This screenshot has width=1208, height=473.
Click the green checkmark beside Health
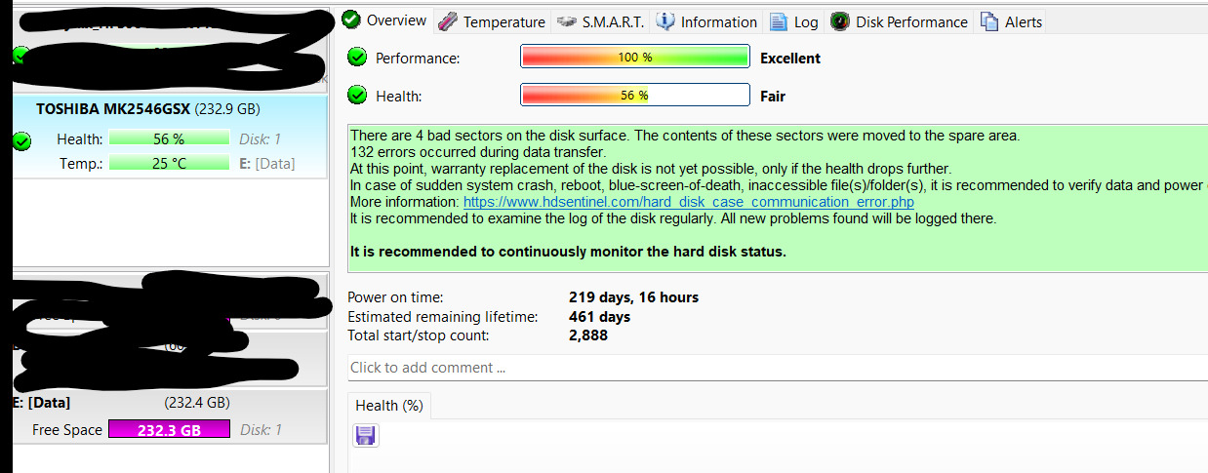click(x=358, y=96)
